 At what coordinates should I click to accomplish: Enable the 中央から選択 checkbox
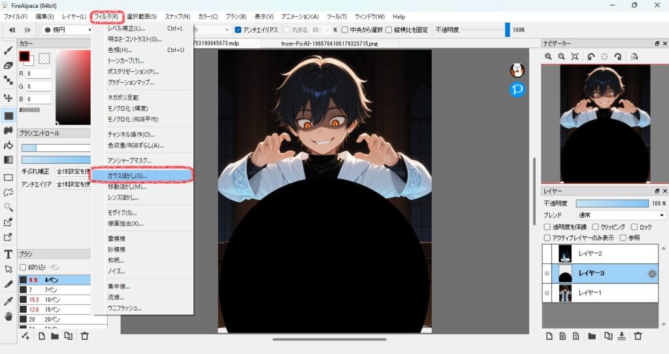(x=345, y=30)
